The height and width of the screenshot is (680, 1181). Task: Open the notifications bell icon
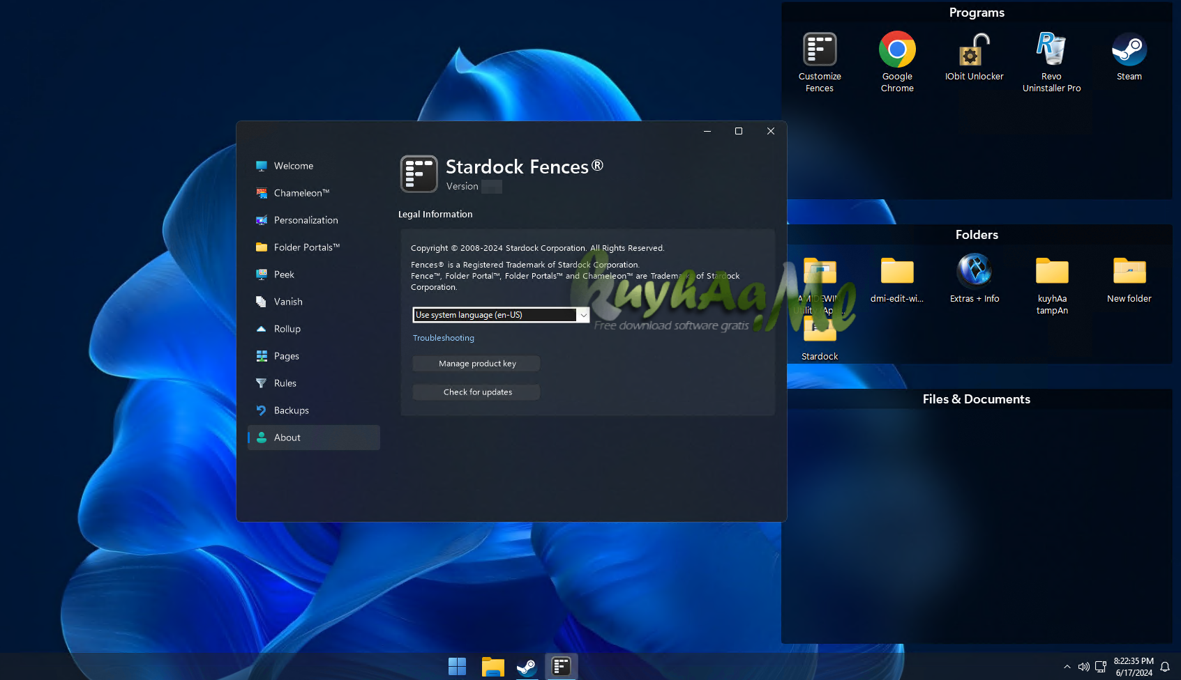(1164, 667)
